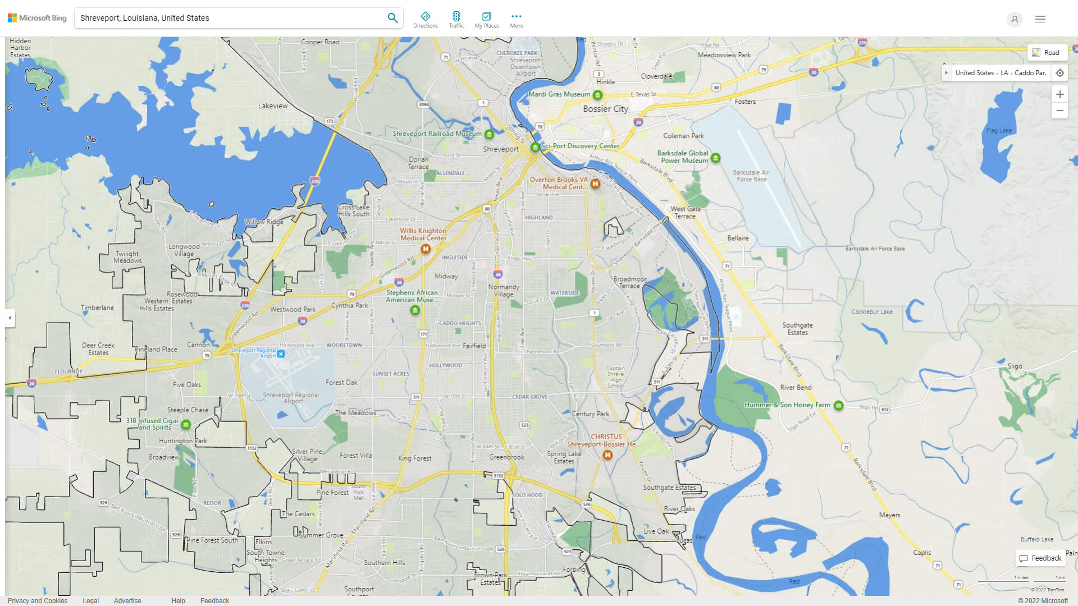
Task: Click the zoom in control
Action: coord(1060,94)
